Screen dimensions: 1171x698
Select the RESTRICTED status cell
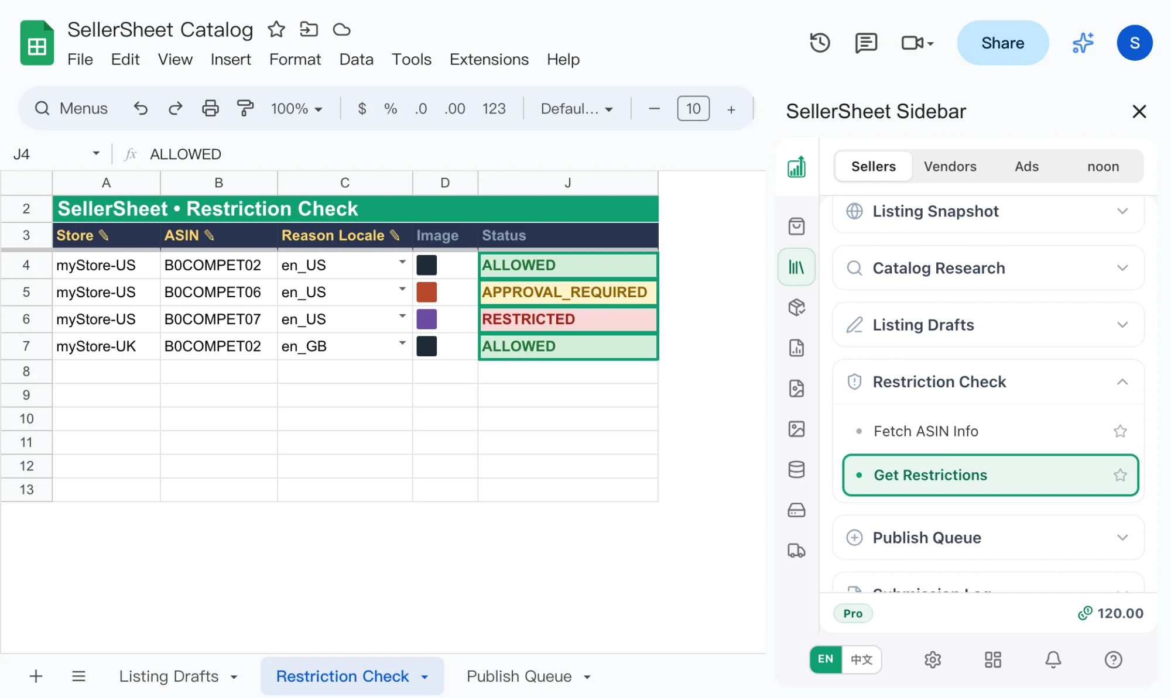click(568, 319)
